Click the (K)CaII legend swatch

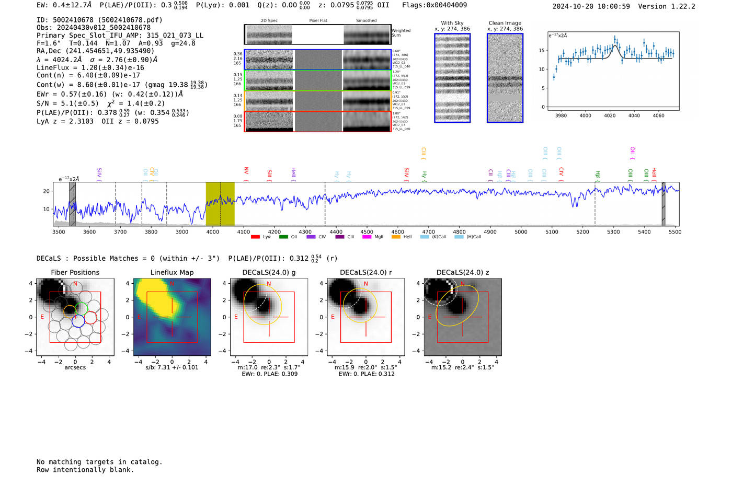pyautogui.click(x=425, y=237)
